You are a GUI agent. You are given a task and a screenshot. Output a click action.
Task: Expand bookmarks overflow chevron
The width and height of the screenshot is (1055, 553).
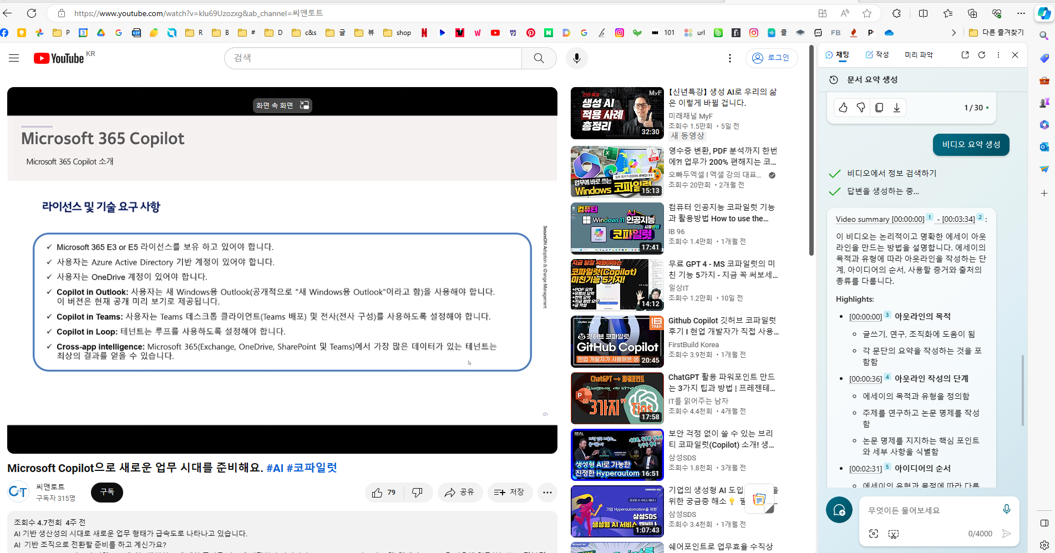[x=953, y=33]
